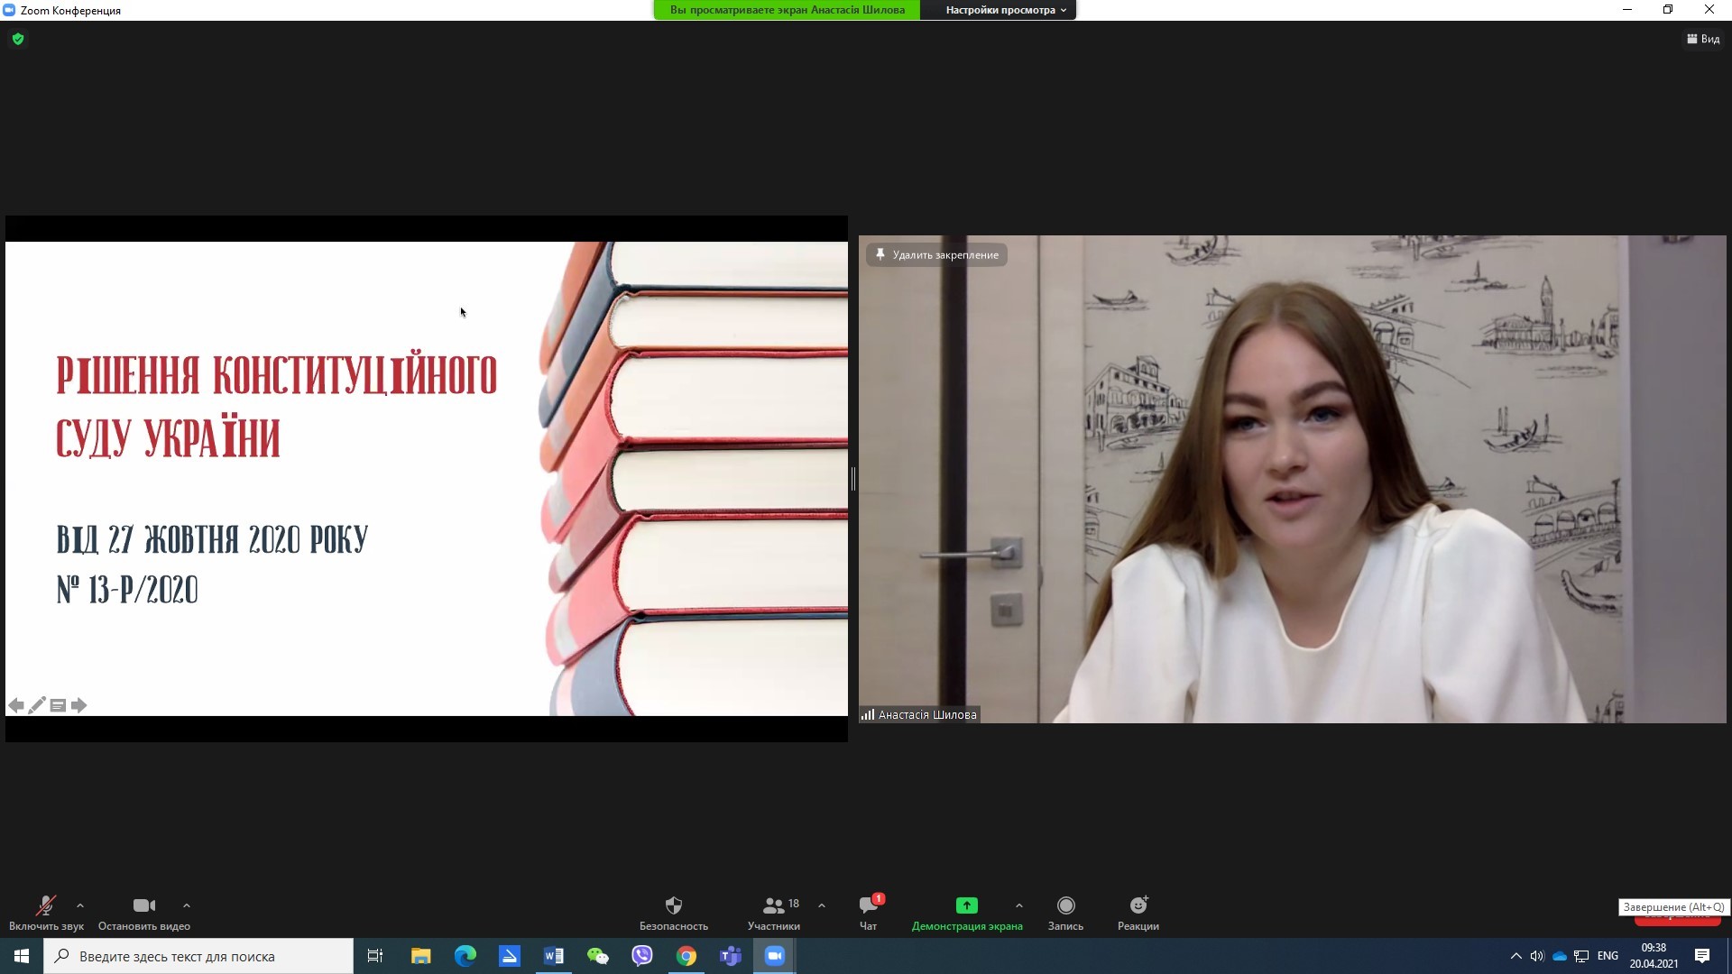Expand share screen options arrow
Viewport: 1732px width, 974px height.
pos(1018,905)
